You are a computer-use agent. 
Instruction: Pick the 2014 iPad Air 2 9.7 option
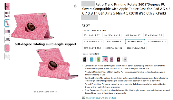[153, 35]
